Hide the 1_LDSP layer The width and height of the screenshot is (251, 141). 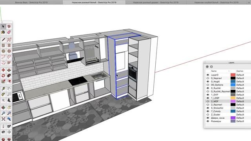tap(208, 98)
